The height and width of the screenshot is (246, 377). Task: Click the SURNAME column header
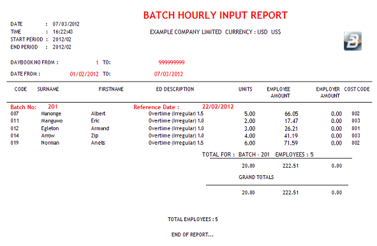pos(48,89)
